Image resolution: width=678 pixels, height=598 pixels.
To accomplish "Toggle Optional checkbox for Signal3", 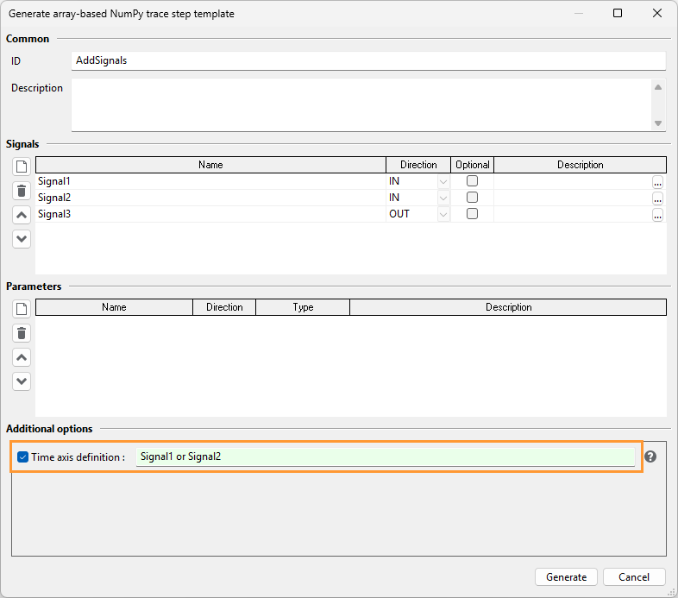I will coord(472,214).
